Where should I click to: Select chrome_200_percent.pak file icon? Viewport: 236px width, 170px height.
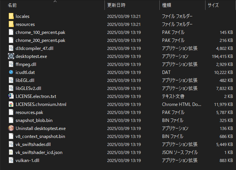[11, 40]
